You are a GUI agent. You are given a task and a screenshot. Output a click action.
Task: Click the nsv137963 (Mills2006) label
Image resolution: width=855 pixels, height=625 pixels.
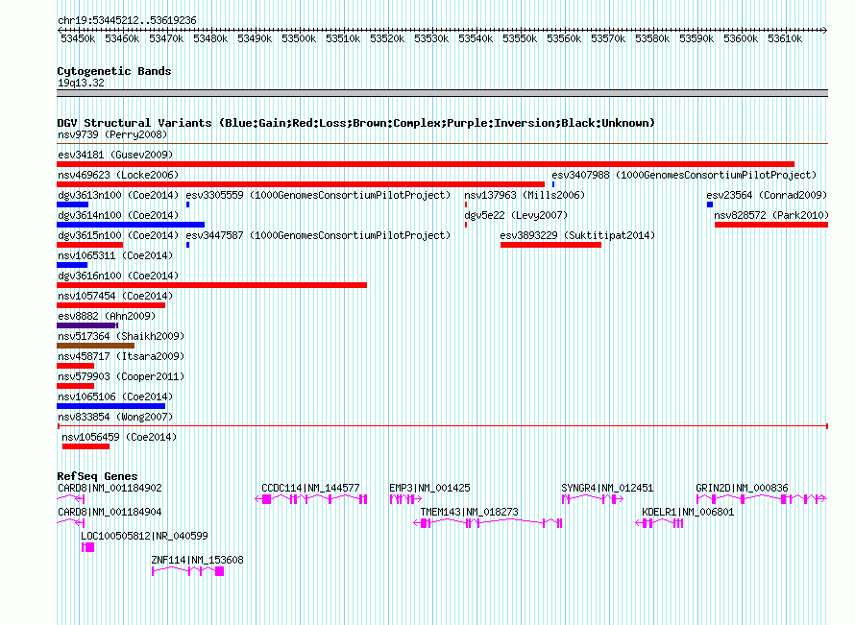tap(525, 195)
